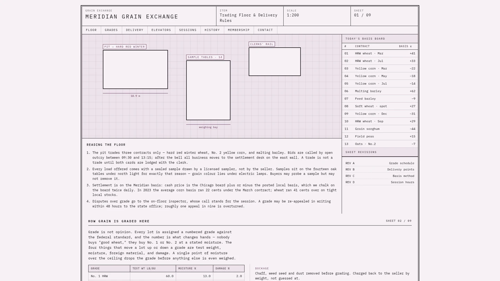Open the History tab
The image size is (500, 281).
tap(212, 30)
